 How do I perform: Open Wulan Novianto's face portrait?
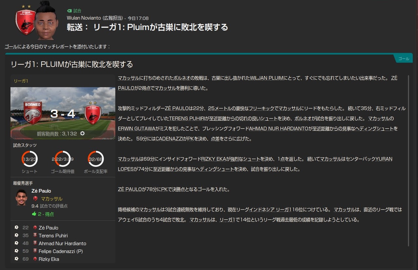click(x=47, y=20)
